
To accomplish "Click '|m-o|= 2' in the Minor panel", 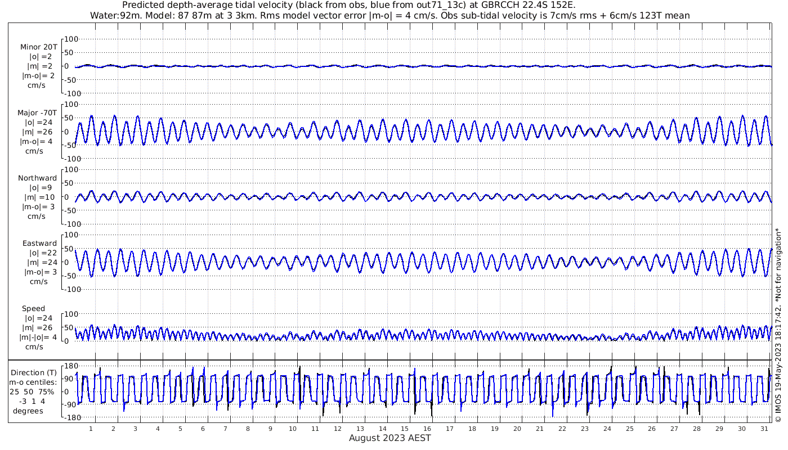I will (x=38, y=76).
